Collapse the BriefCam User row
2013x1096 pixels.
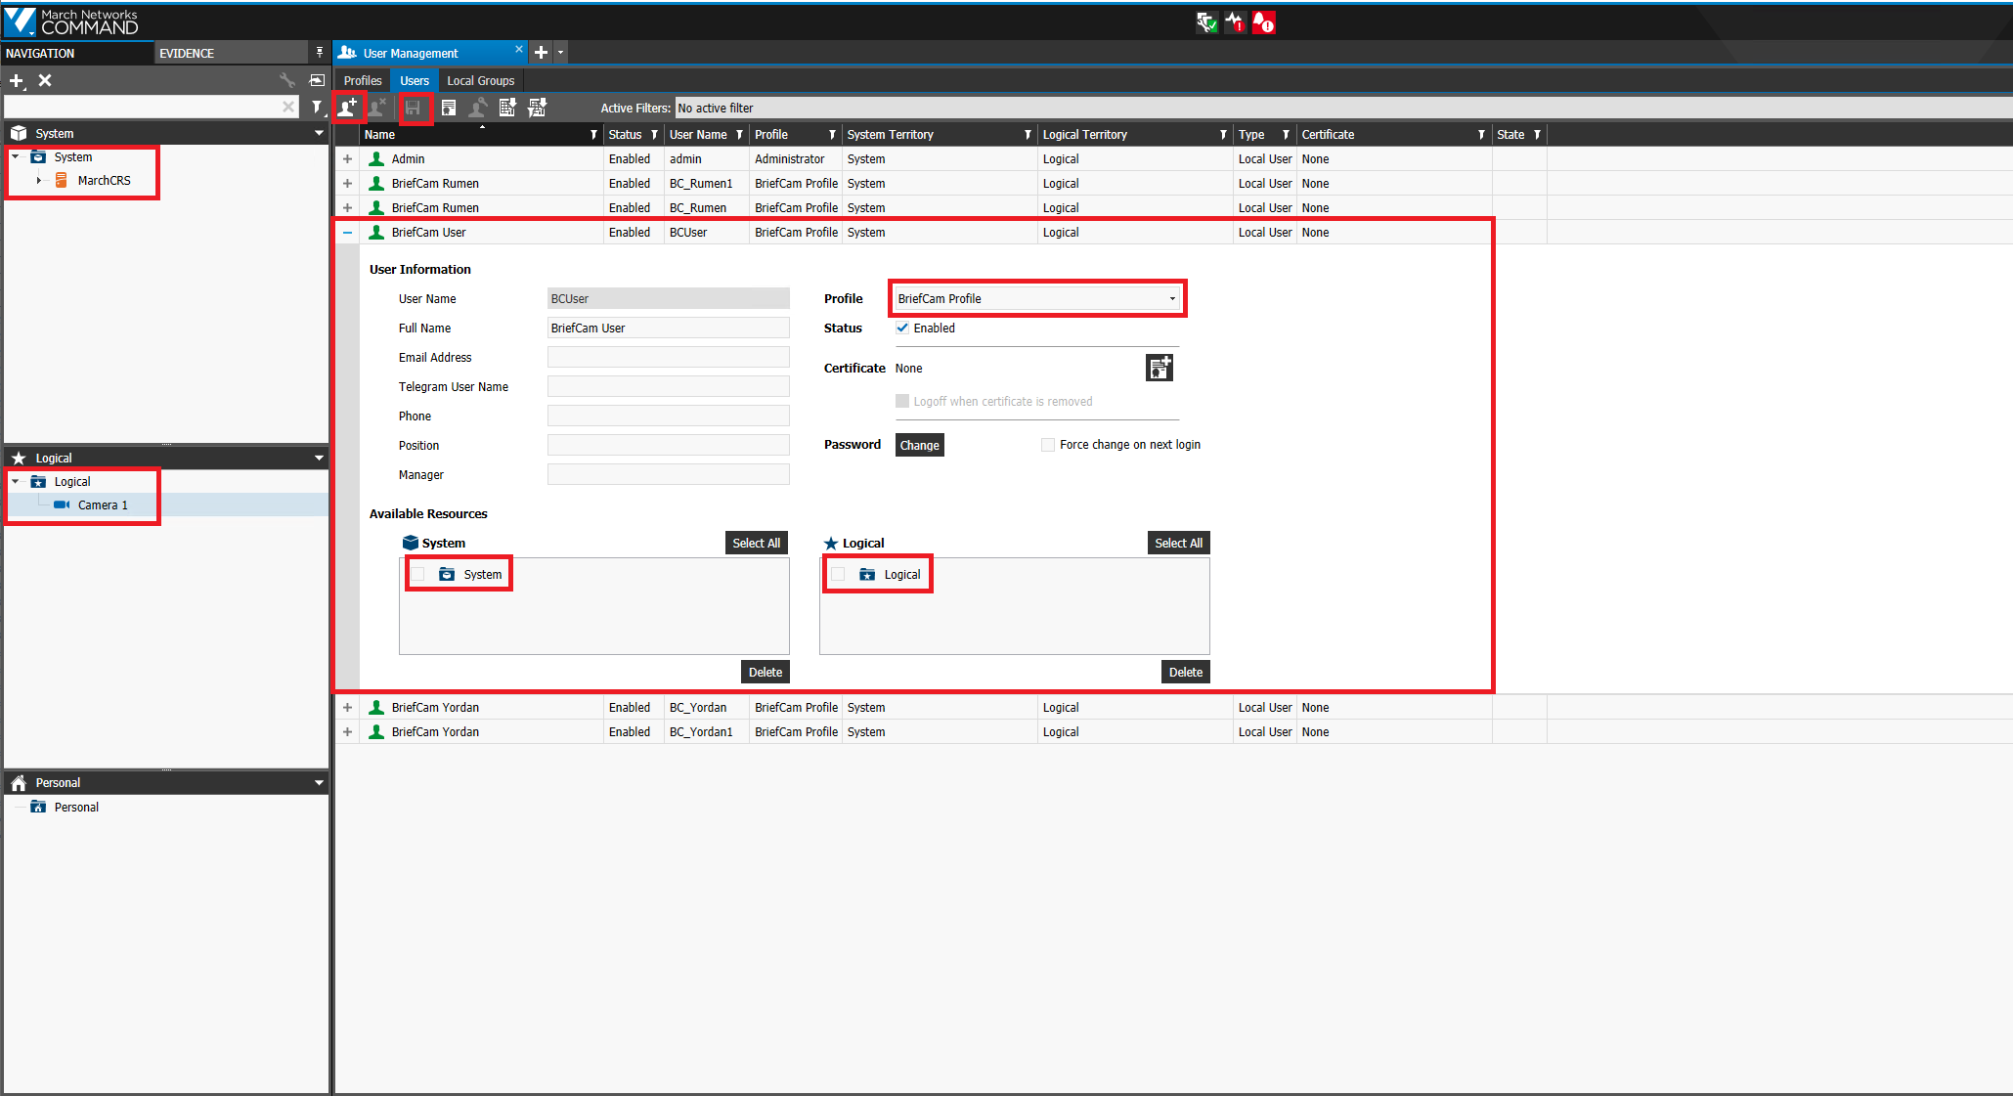tap(347, 233)
